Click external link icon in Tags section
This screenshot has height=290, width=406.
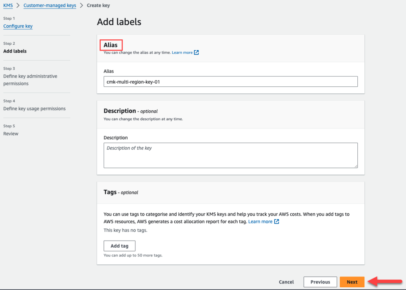click(x=276, y=222)
